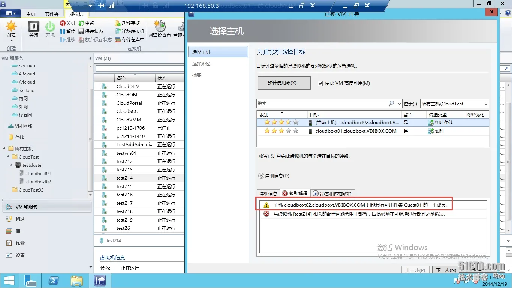Switch to the 级别解释 tab

[x=295, y=193]
